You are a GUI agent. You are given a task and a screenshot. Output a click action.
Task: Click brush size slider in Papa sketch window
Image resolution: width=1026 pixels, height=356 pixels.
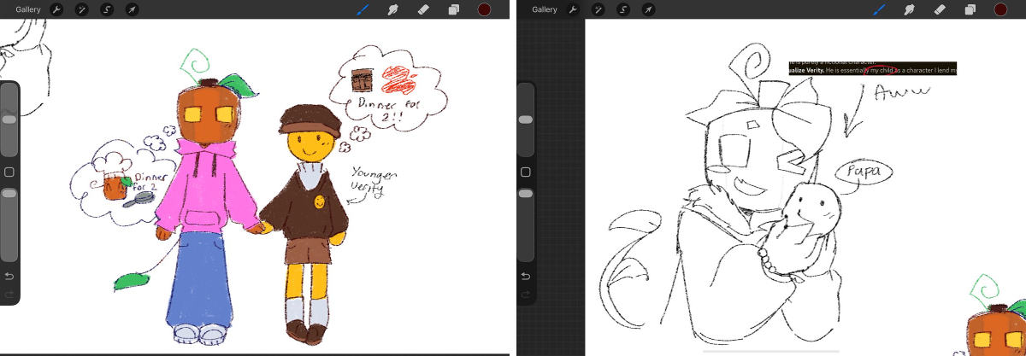[526, 120]
